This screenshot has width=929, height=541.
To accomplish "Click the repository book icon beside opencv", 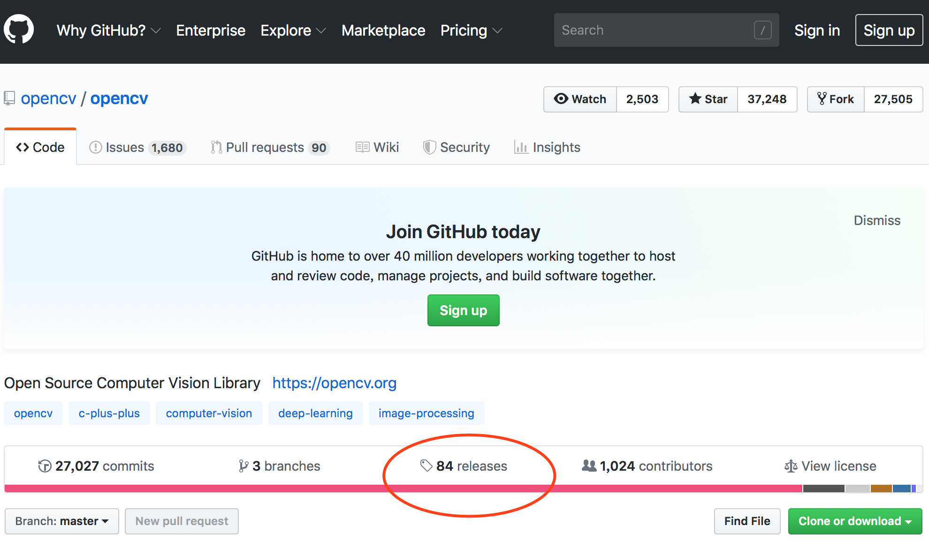I will [x=9, y=98].
